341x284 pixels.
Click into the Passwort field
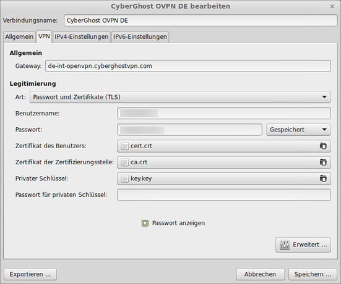tap(189, 130)
